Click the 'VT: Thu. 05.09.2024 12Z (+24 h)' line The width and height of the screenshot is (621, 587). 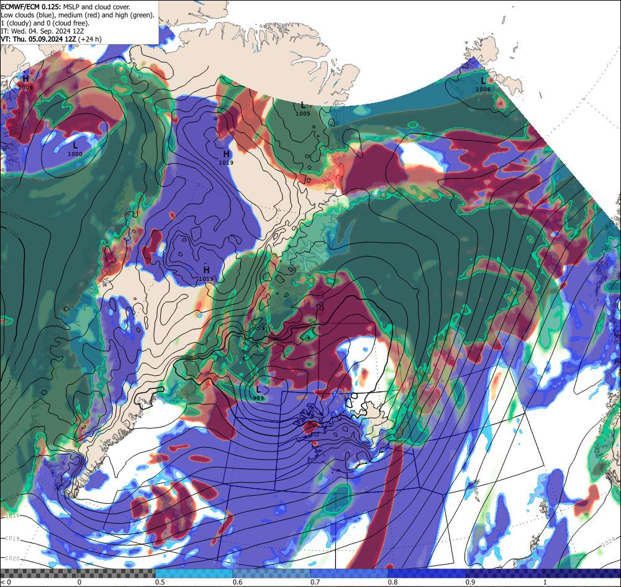pos(51,39)
